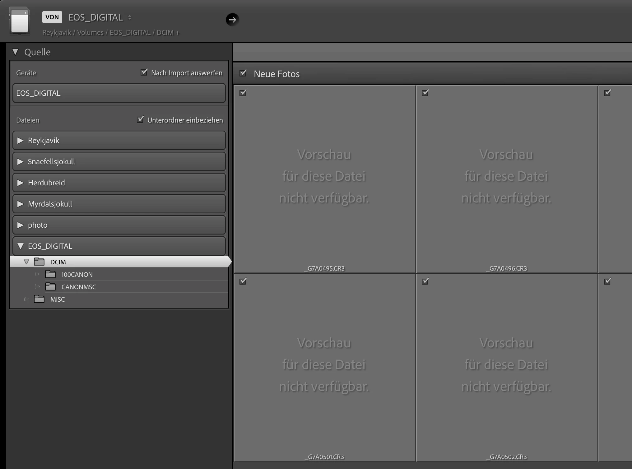Image resolution: width=632 pixels, height=469 pixels.
Task: Click the right arrow next to source
Action: click(232, 20)
